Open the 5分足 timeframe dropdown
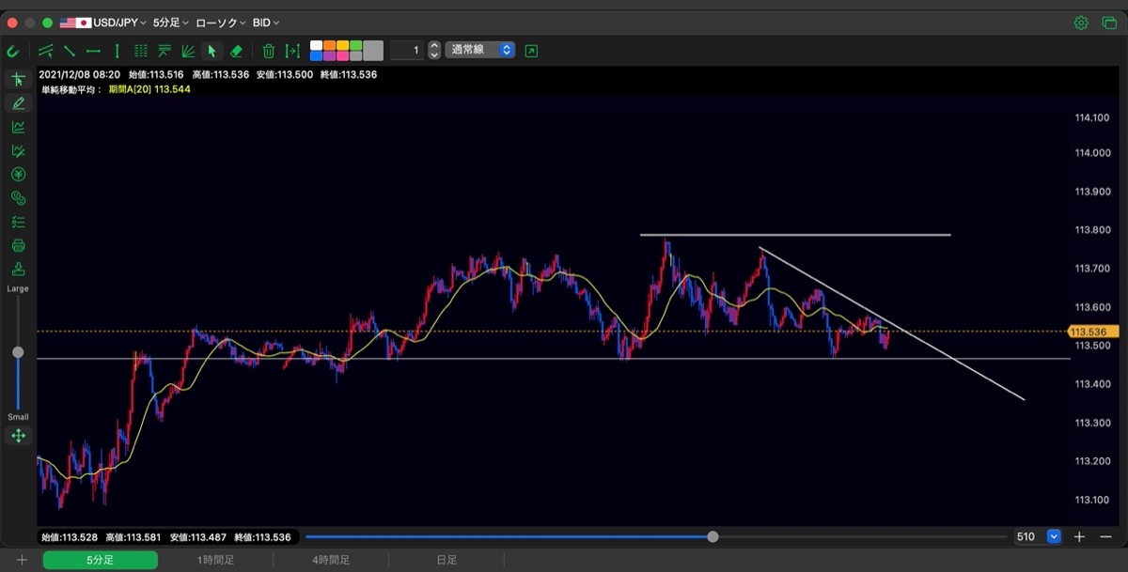This screenshot has height=572, width=1128. click(x=171, y=23)
